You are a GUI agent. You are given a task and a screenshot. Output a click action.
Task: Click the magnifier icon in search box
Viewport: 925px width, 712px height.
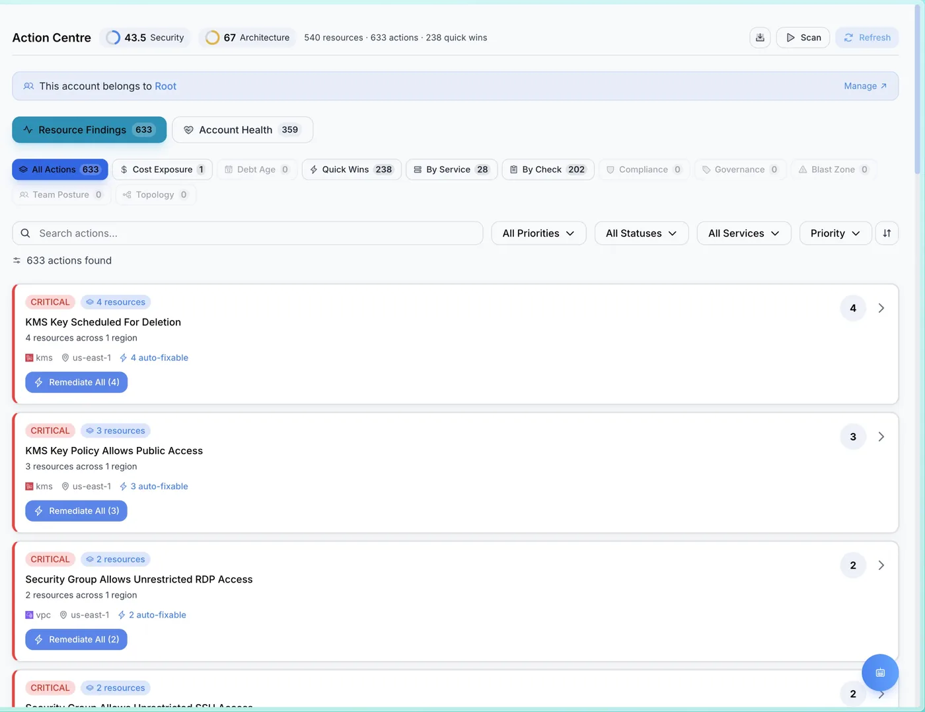pyautogui.click(x=25, y=233)
